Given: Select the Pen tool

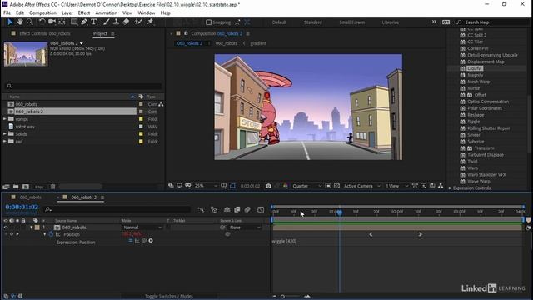Looking at the screenshot, I should pyautogui.click(x=83, y=22).
